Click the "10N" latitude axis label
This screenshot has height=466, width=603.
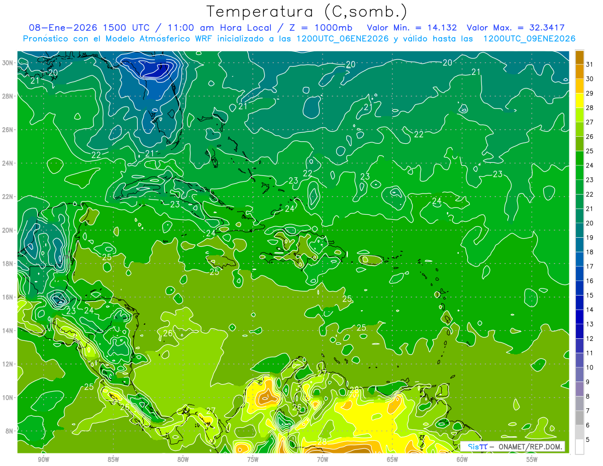tap(8, 398)
